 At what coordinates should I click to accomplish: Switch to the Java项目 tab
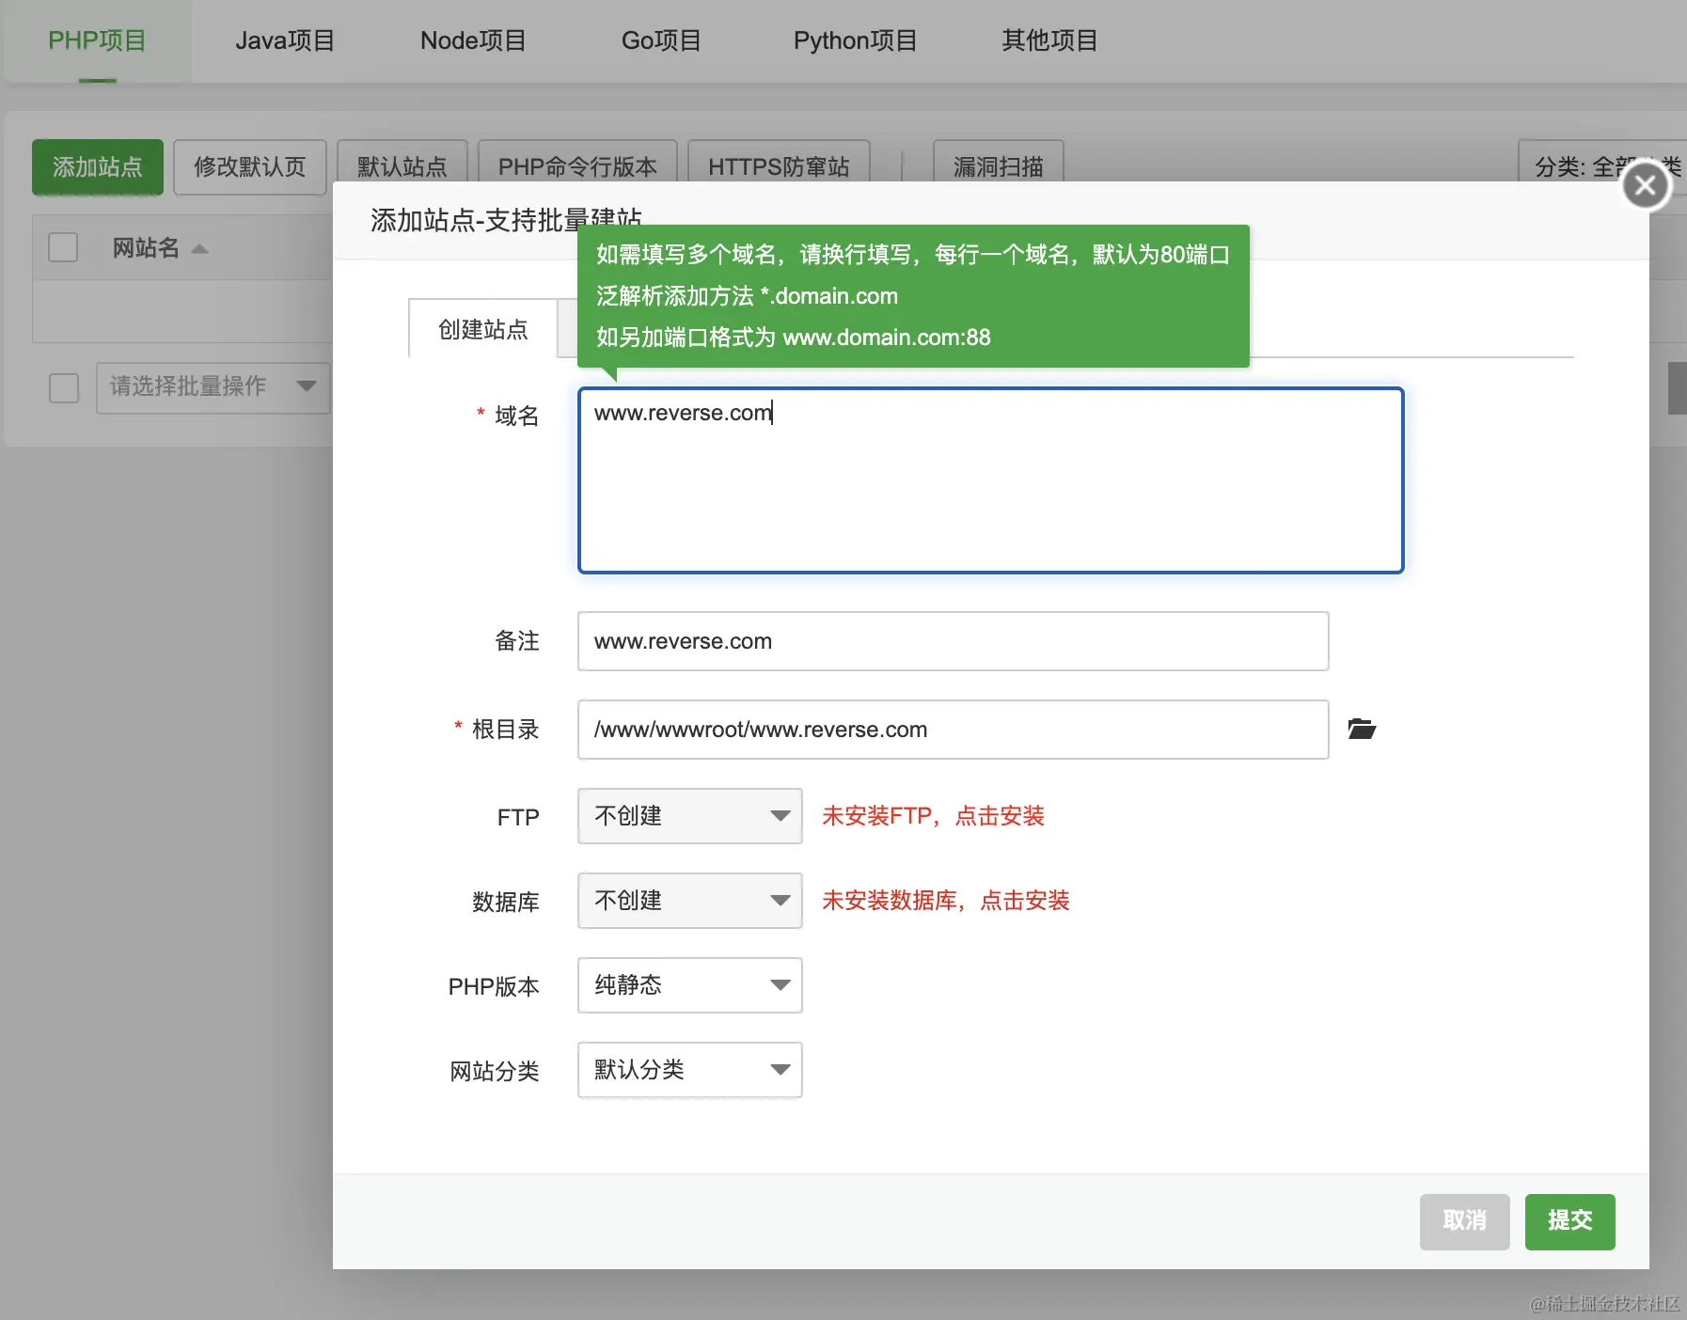pos(285,40)
